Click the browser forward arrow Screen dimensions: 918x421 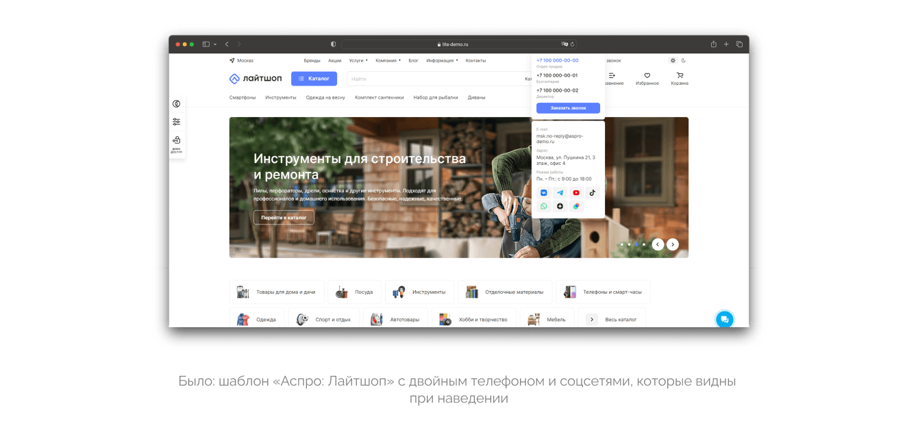coord(239,44)
